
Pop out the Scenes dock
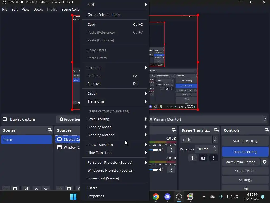click(50, 130)
